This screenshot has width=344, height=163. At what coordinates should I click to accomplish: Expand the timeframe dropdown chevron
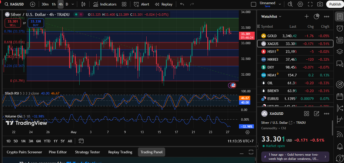click(x=73, y=4)
